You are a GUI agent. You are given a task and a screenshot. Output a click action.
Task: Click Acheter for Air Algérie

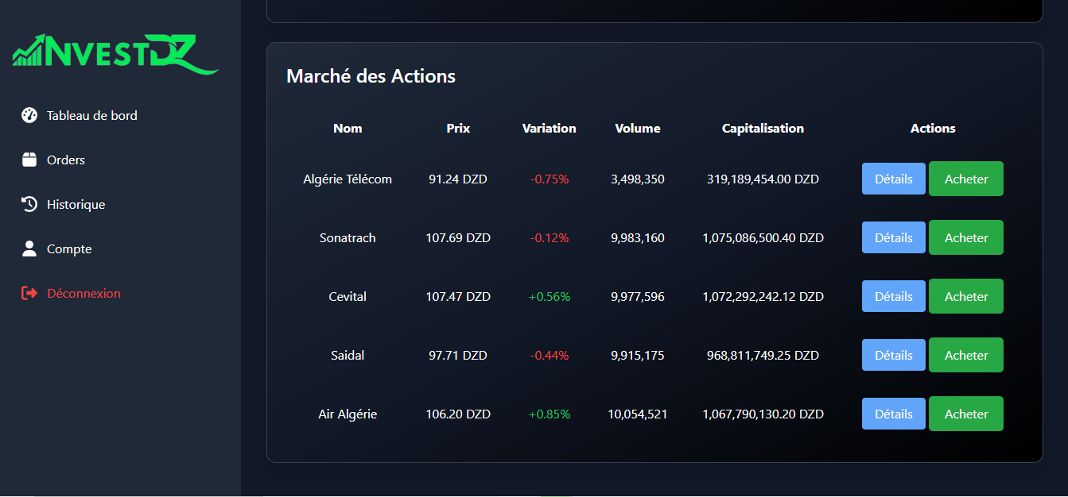tap(966, 414)
